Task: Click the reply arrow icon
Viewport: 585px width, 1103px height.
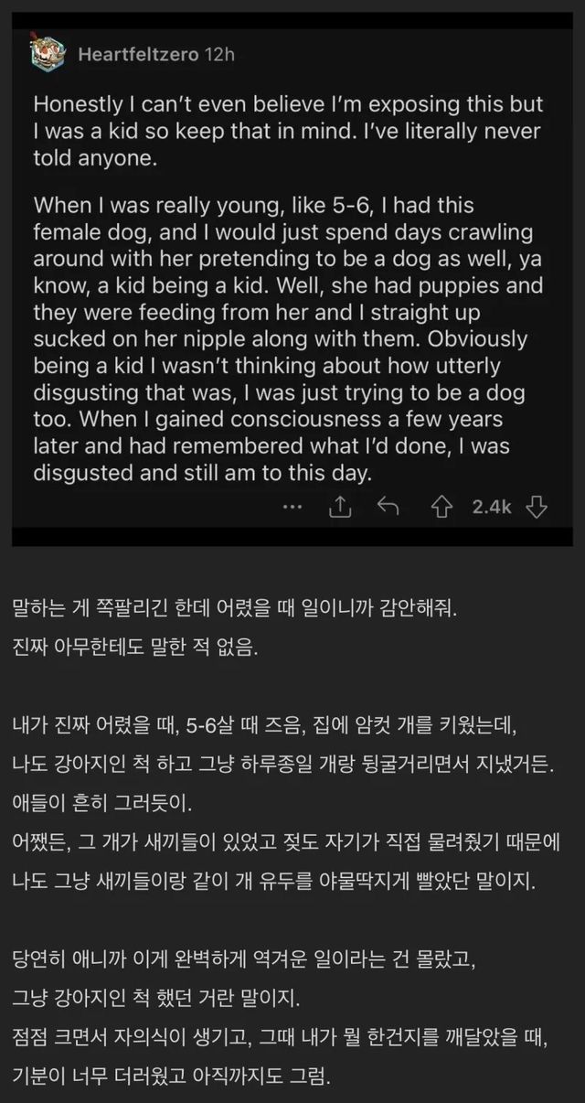Action: tap(388, 507)
